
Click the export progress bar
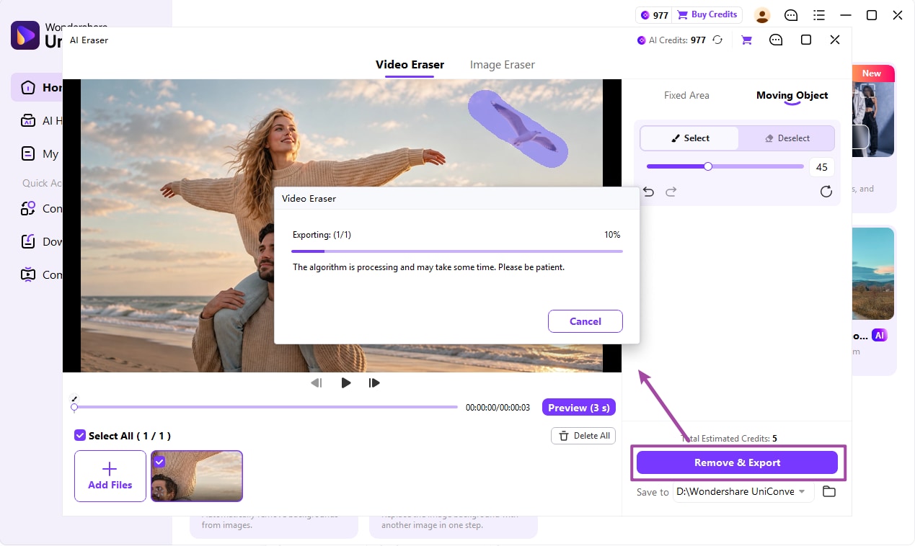pyautogui.click(x=456, y=251)
